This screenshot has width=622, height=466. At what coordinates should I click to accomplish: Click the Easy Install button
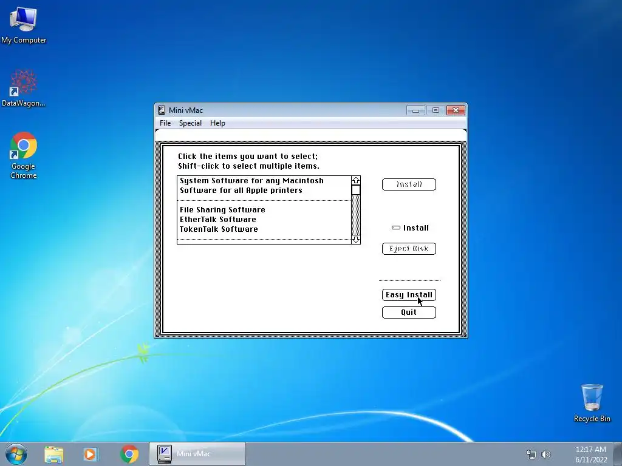pos(409,295)
